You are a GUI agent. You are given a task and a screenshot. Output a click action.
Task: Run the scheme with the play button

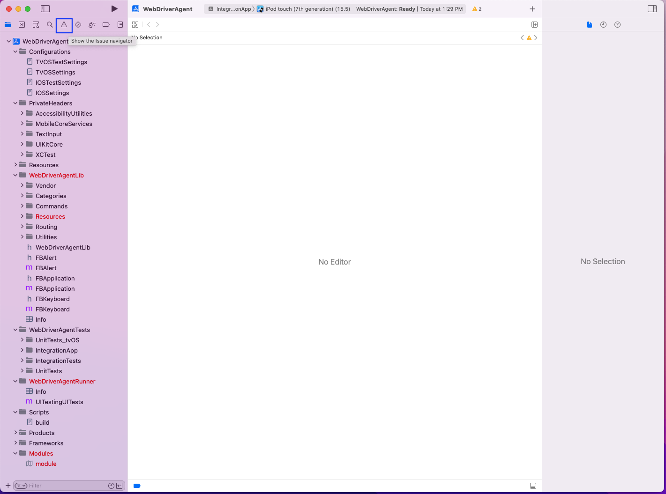[114, 9]
